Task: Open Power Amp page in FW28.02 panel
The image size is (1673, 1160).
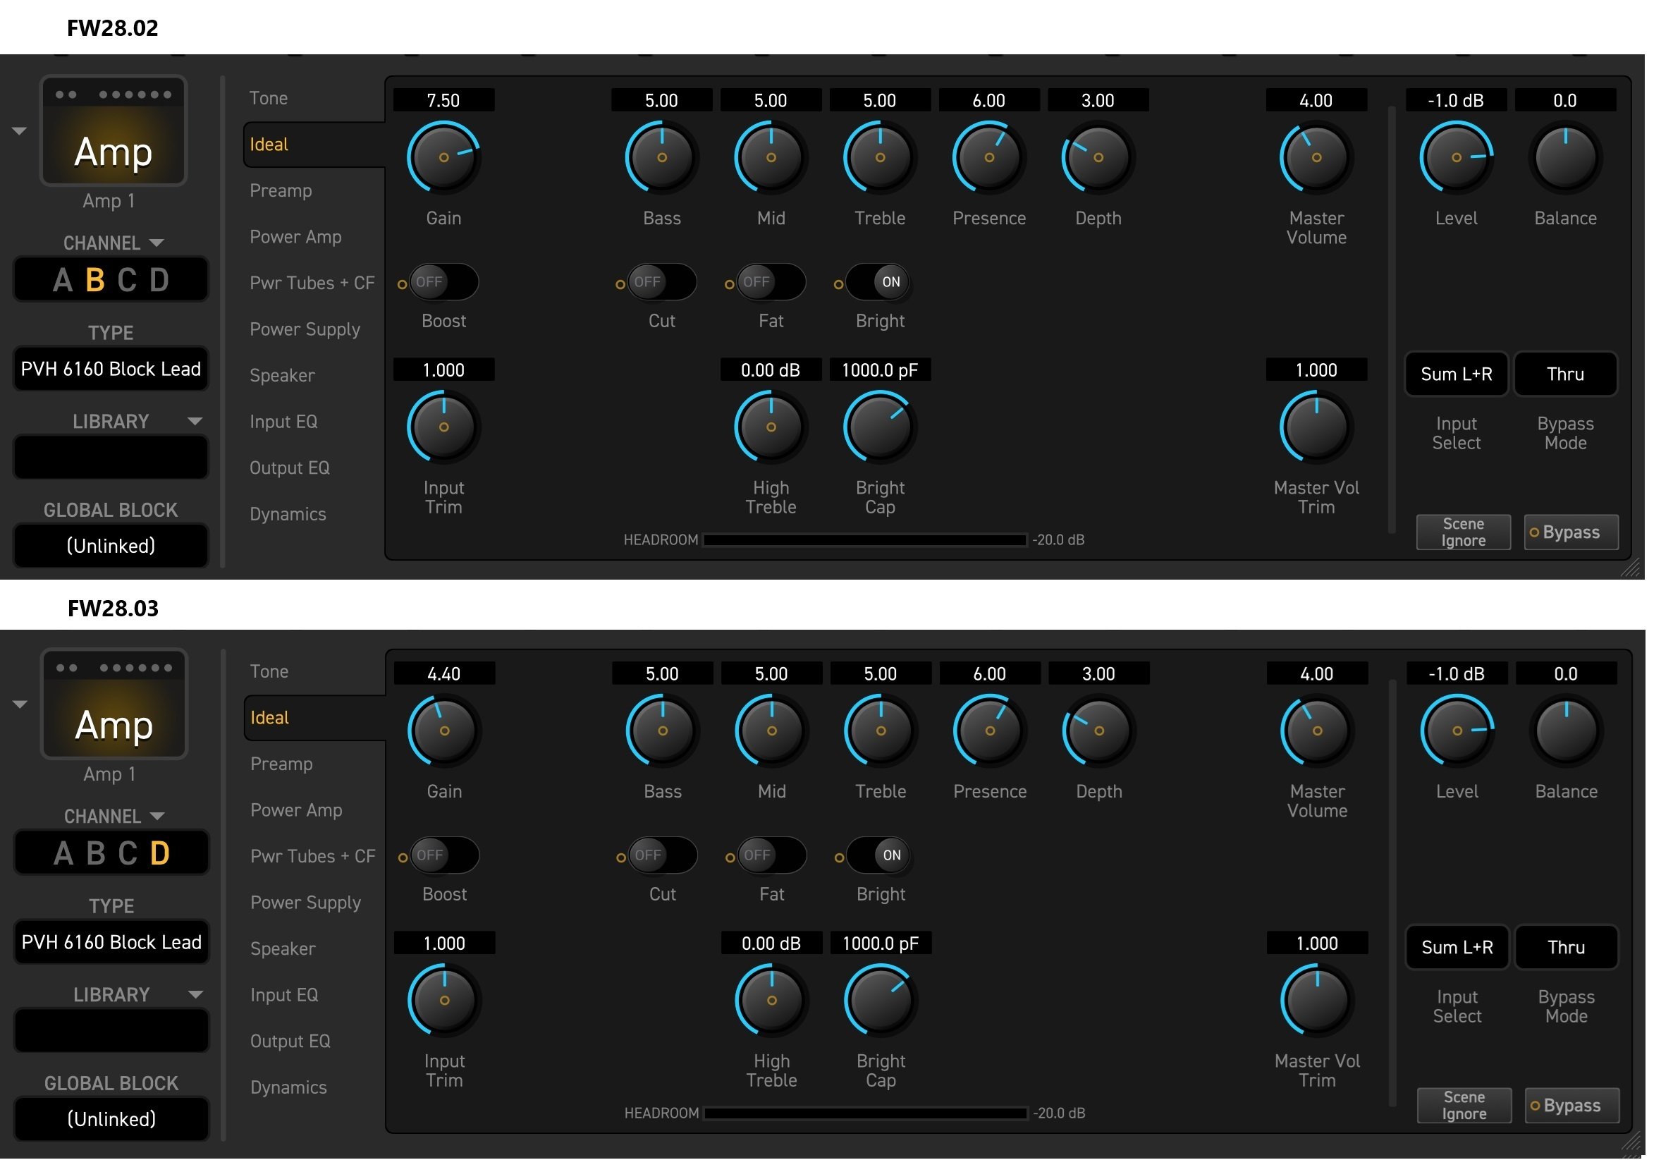Action: click(x=295, y=237)
